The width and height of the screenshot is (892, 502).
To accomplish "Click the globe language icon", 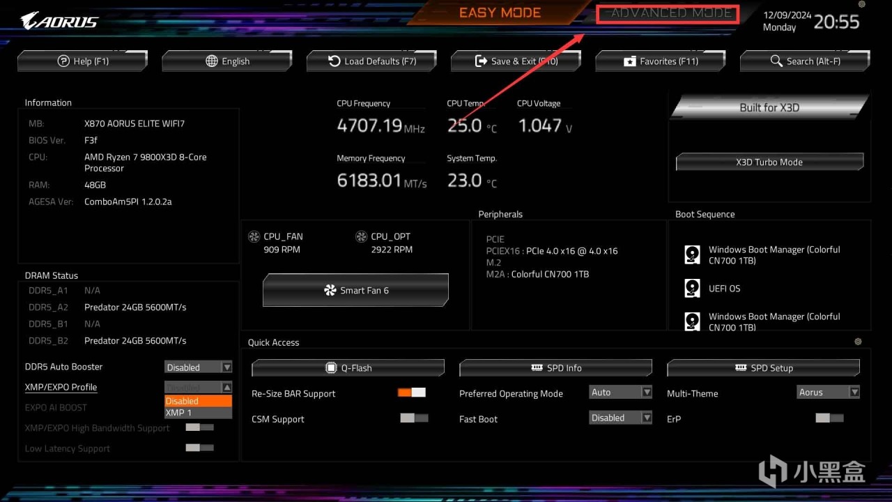I will tap(212, 61).
